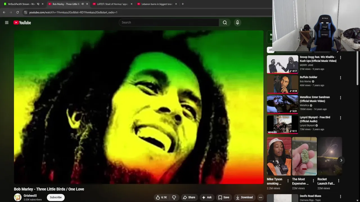
Task: Start voice search with microphone icon
Action: (x=237, y=22)
